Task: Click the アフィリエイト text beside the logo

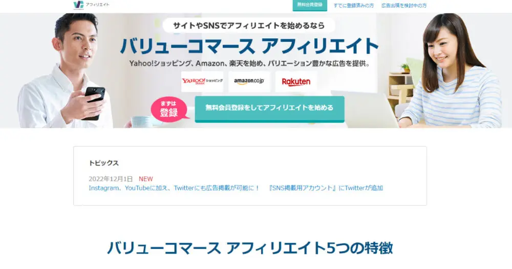Action: click(x=98, y=5)
